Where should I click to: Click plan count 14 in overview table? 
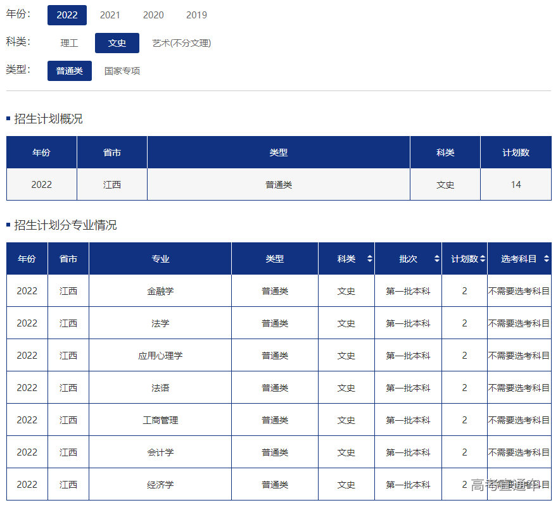point(516,185)
